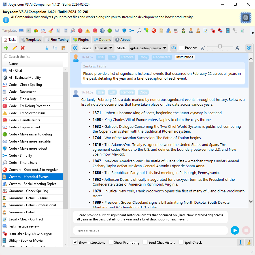255x255 pixels.
Task: Click the chat bubble icon in Templates toolbar
Action: (21, 31)
